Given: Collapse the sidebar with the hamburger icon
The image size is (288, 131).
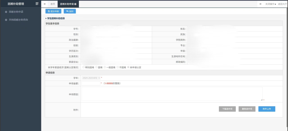Looking at the screenshot, I should point(37,4).
